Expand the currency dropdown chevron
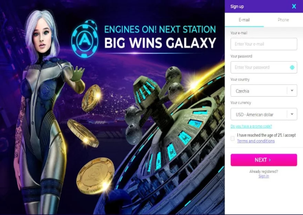Screen dimensions: 303x215 pos(292,114)
